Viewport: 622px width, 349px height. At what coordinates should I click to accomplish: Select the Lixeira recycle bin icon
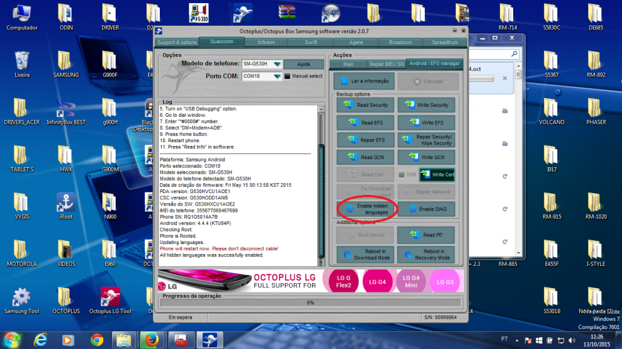coord(22,64)
